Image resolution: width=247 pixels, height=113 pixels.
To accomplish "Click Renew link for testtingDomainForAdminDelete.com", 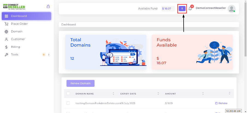I will pyautogui.click(x=221, y=103).
